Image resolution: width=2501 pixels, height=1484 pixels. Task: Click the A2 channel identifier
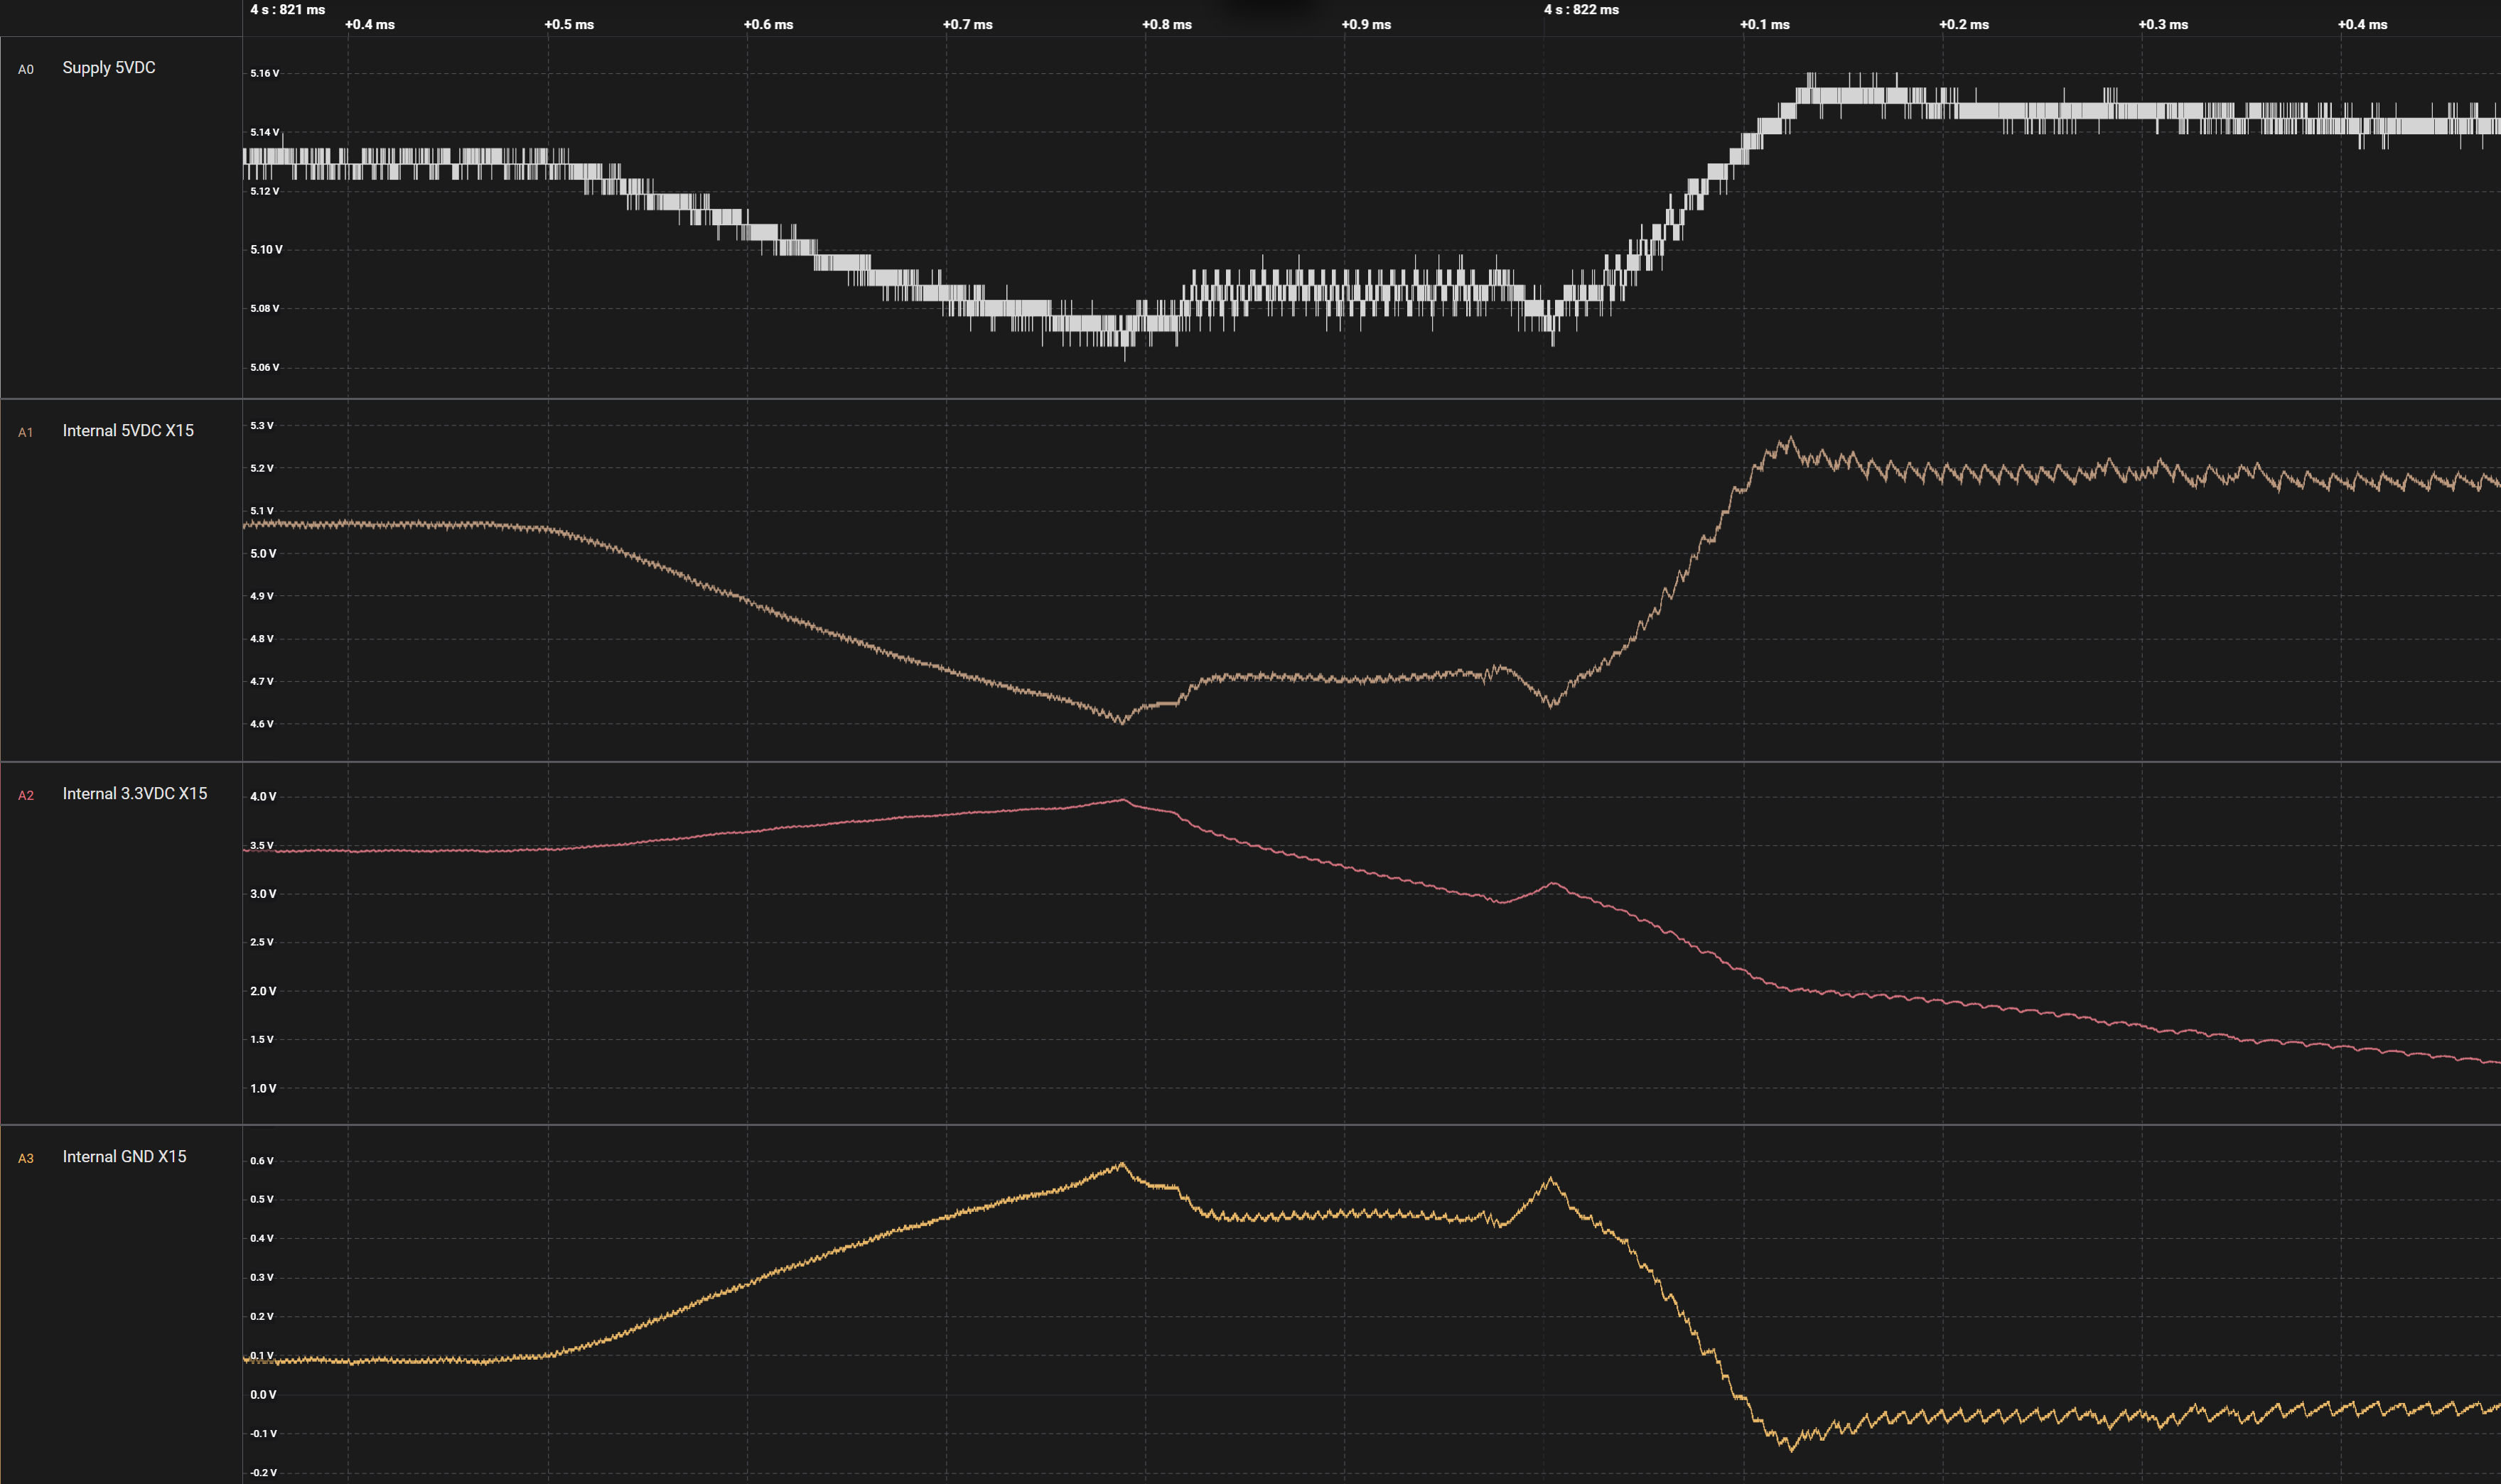pos(26,796)
